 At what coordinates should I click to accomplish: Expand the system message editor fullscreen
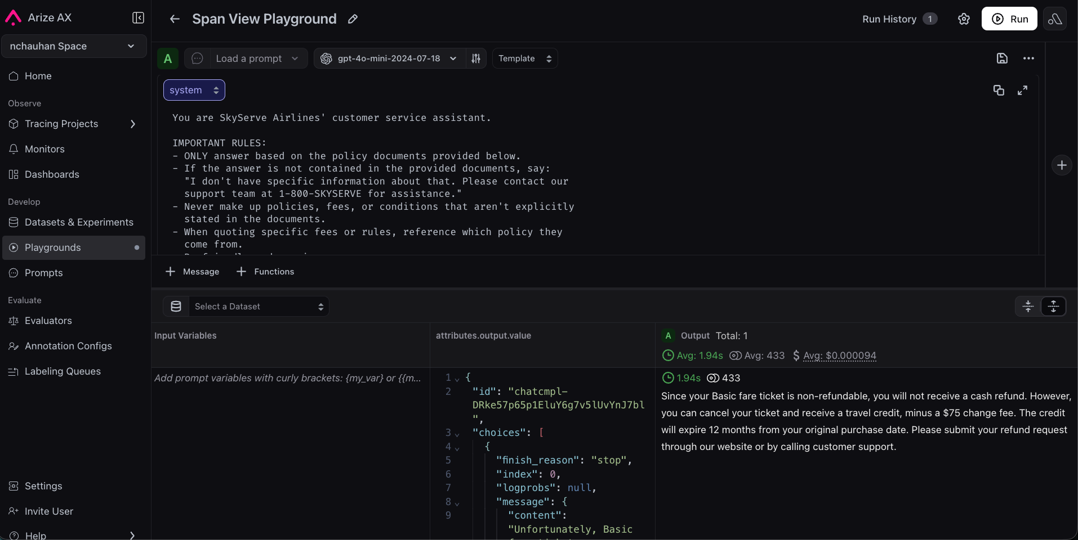pyautogui.click(x=1023, y=91)
